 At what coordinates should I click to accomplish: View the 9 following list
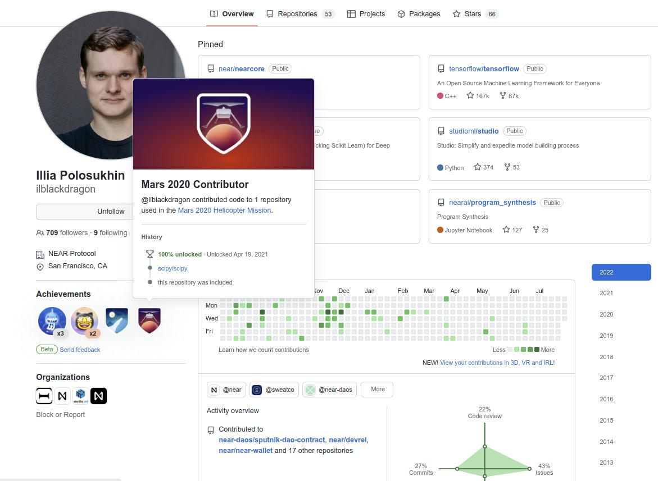click(110, 233)
